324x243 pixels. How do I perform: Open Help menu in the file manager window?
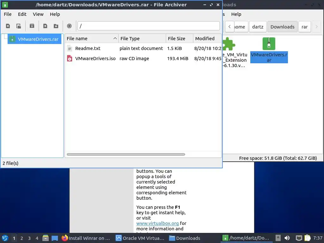coord(236,14)
